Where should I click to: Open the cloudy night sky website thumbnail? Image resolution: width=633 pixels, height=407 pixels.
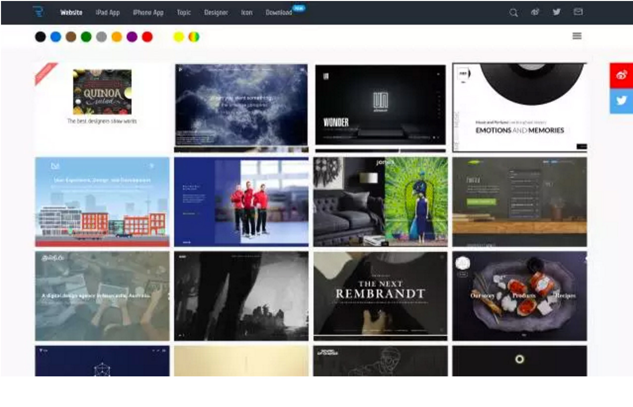tap(241, 107)
